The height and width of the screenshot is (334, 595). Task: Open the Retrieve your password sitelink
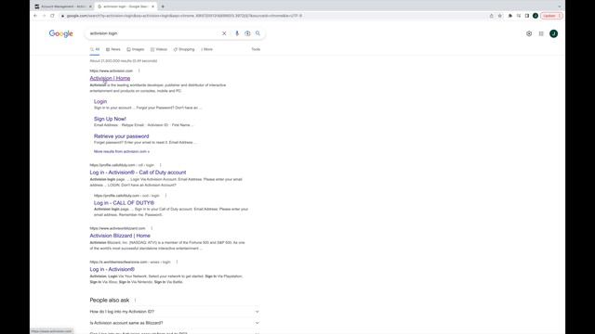pyautogui.click(x=122, y=136)
